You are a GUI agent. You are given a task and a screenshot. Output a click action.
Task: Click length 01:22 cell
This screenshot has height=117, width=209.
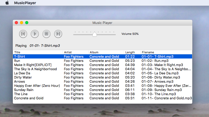[x=130, y=57]
